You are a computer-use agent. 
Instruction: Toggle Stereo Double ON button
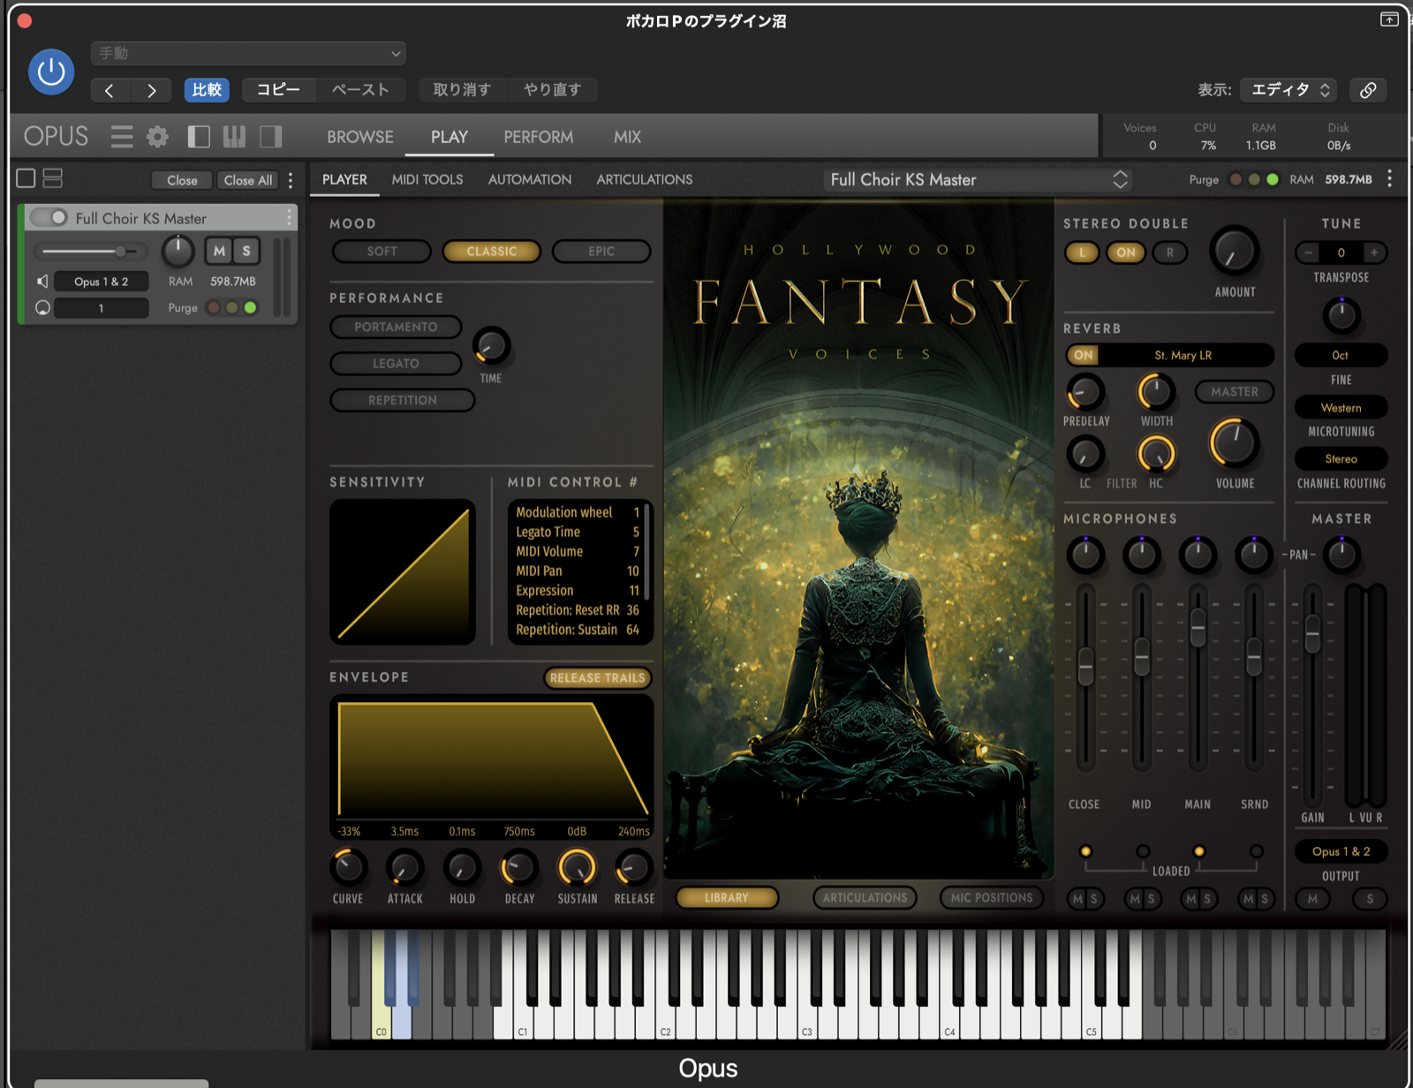coord(1126,253)
